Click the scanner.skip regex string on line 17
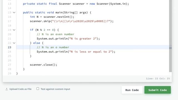178x100 pixels. click(x=81, y=21)
